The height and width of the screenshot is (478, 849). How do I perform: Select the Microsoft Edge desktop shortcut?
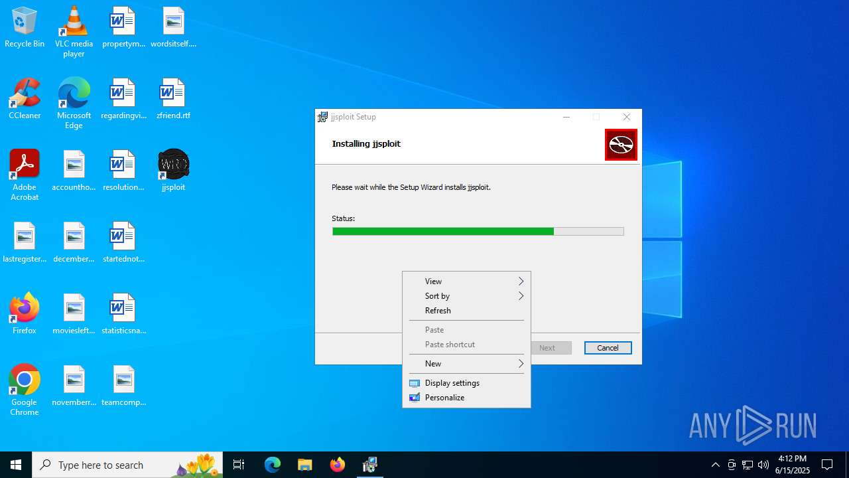pyautogui.click(x=74, y=104)
